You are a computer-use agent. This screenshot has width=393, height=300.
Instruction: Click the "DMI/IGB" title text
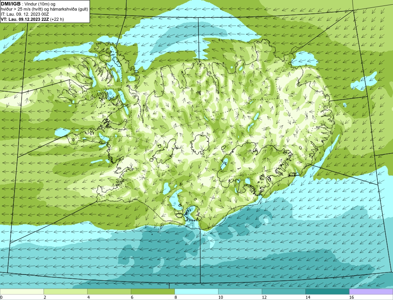(x=11, y=4)
